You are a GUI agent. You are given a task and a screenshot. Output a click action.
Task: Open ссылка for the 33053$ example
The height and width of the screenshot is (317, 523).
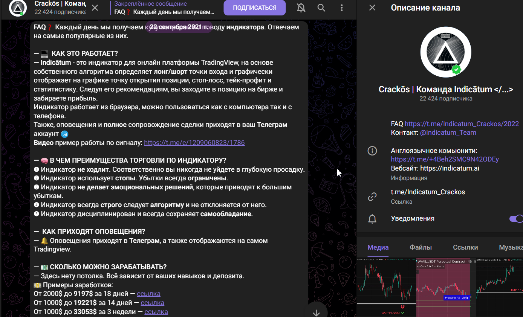pos(156,312)
